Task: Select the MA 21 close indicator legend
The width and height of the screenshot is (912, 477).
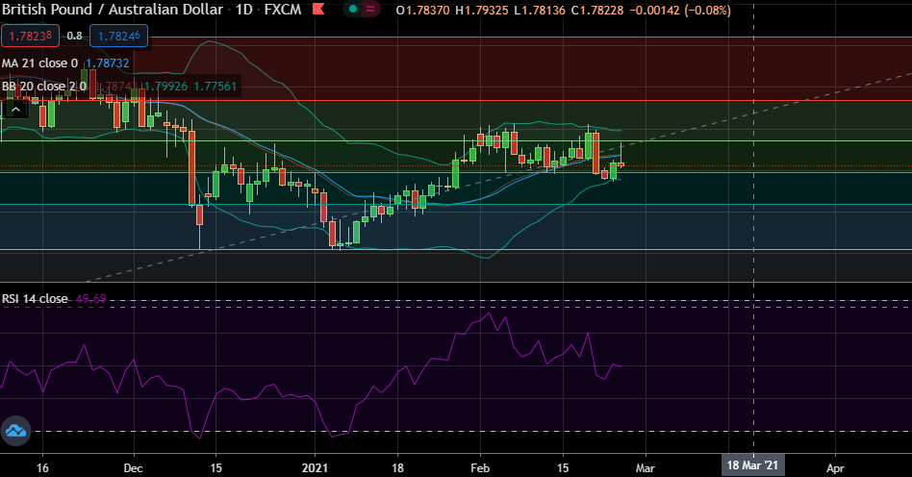Action: tap(39, 63)
